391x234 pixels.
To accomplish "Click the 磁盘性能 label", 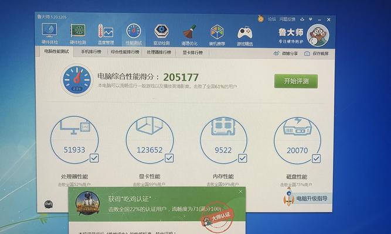I will (x=297, y=177).
